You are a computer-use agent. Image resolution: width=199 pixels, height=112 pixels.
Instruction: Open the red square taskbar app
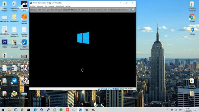(67, 110)
